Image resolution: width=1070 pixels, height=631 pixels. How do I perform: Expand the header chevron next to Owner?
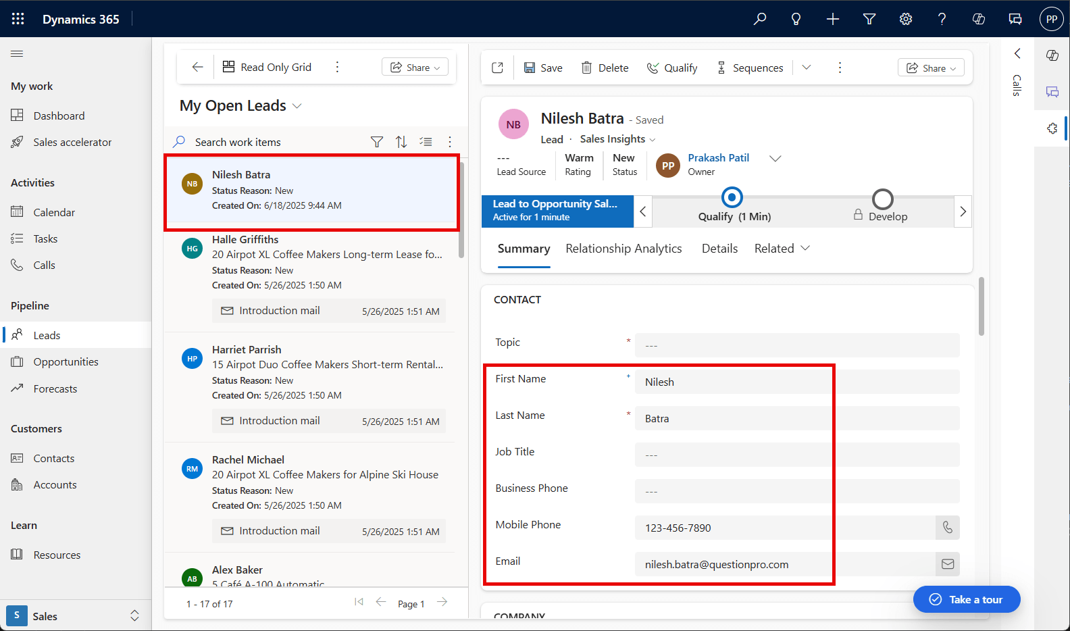click(775, 158)
